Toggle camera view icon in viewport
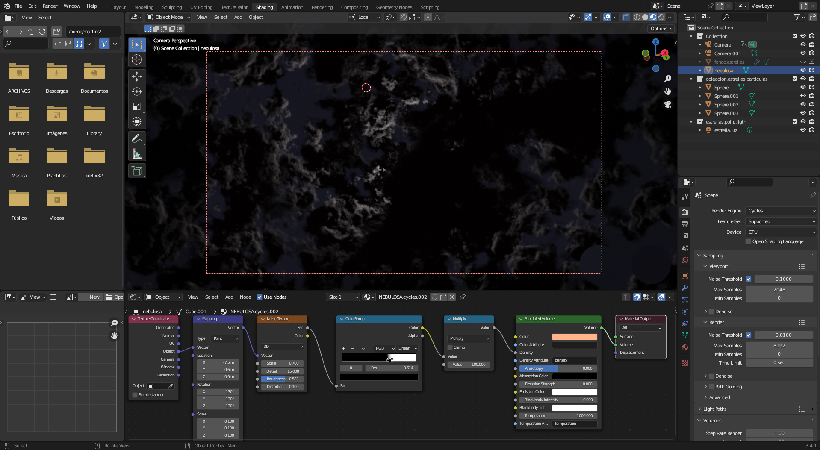The width and height of the screenshot is (820, 450). click(668, 104)
